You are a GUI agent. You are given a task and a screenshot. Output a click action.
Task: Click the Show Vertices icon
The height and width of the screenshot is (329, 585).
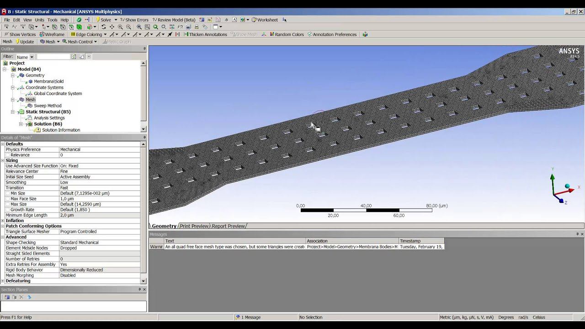pyautogui.click(x=6, y=34)
